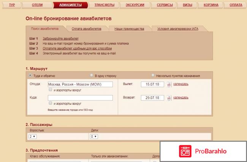Focus the Возврат date field 29.07.18

coord(152,98)
